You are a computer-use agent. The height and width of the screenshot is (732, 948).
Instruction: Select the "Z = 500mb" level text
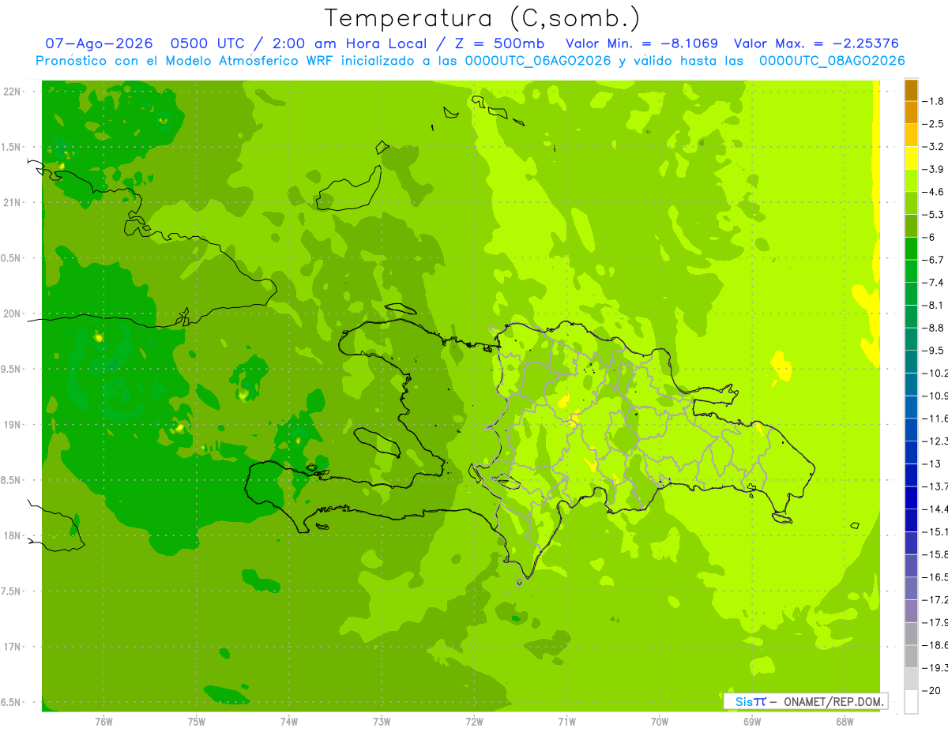point(498,43)
